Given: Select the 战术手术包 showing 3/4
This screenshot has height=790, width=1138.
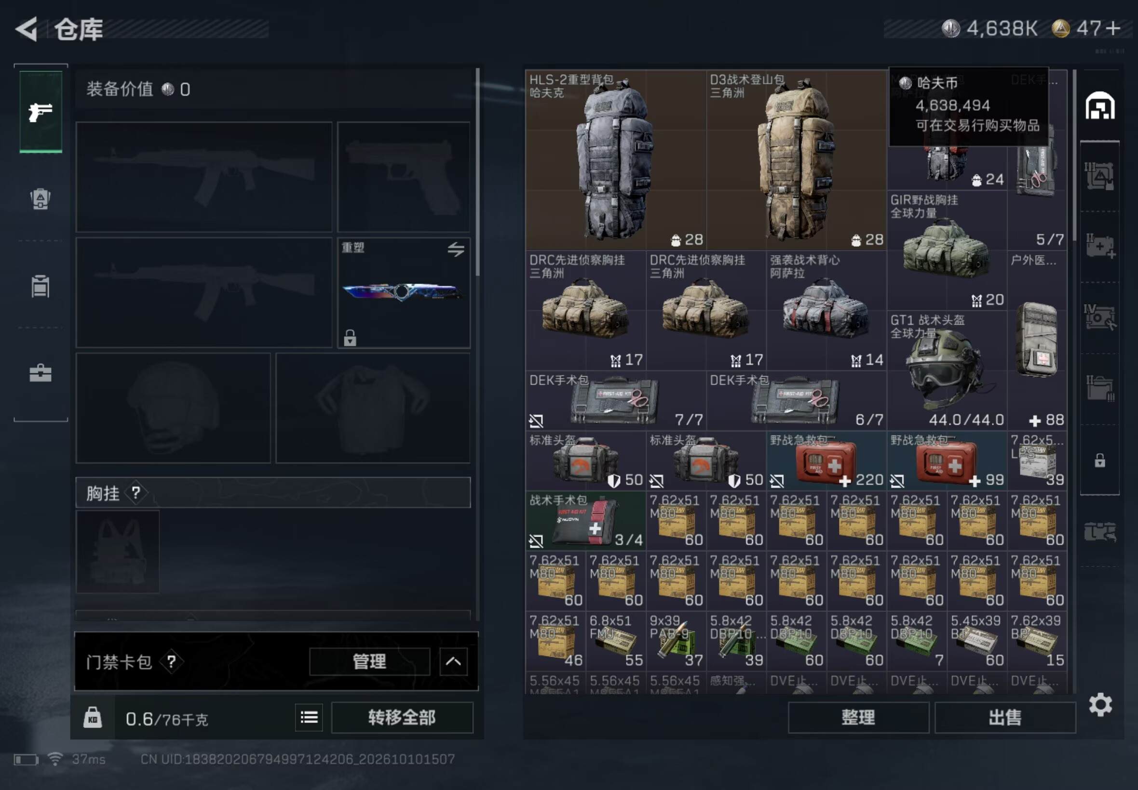Looking at the screenshot, I should click(585, 520).
